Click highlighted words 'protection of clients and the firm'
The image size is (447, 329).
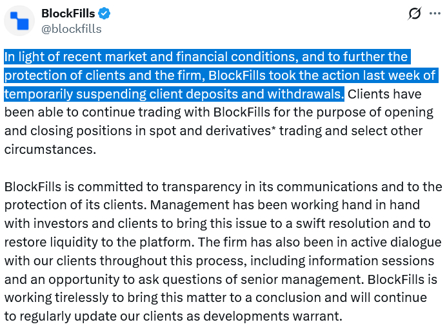(97, 75)
